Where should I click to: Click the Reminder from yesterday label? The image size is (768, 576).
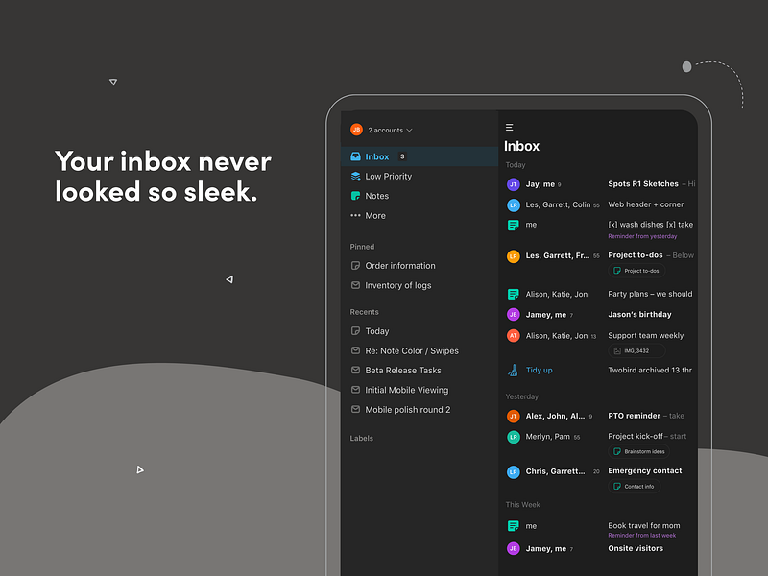pyautogui.click(x=642, y=236)
